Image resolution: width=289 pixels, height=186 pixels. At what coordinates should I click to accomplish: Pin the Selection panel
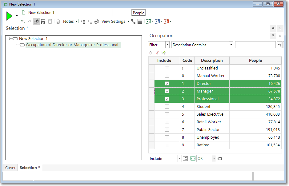pos(273,28)
